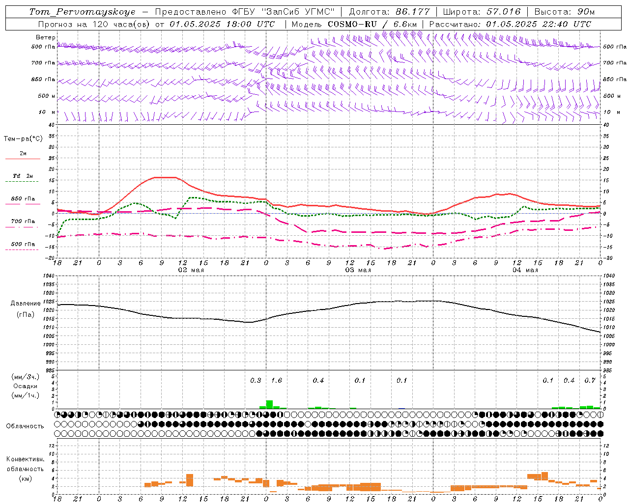
Task: Click the 'Долгота: 86.177' longitude value
Action: click(389, 12)
